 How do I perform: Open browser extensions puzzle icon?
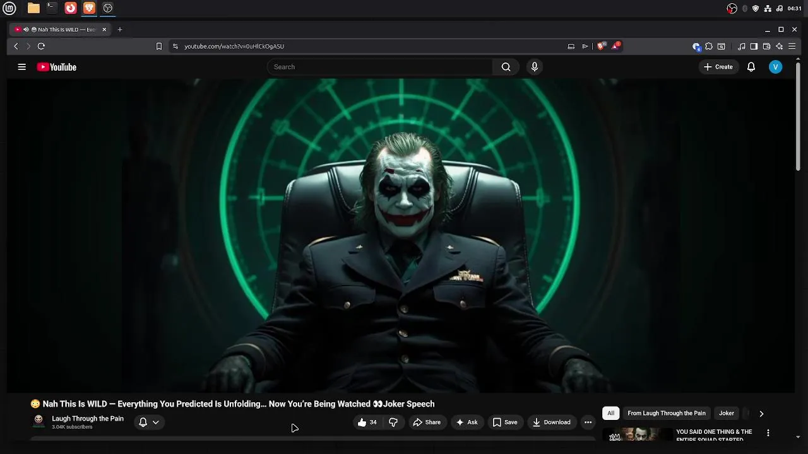pyautogui.click(x=709, y=46)
